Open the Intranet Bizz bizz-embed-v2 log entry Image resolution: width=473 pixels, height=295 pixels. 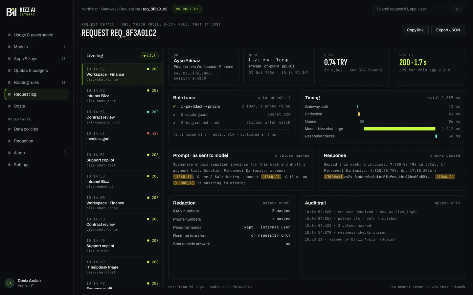click(123, 182)
